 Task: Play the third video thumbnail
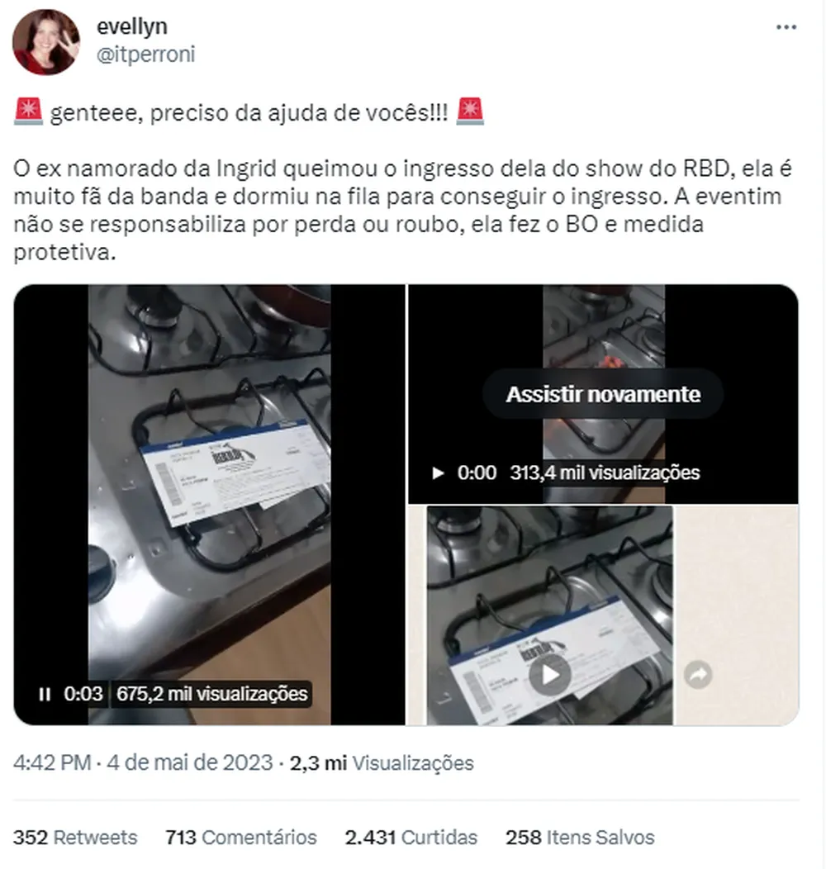click(x=549, y=675)
